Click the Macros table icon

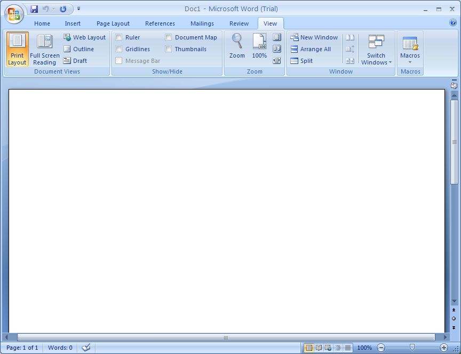pyautogui.click(x=410, y=44)
